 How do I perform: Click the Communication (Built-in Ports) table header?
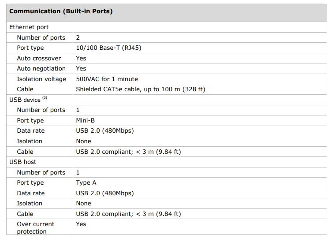[x=61, y=11]
